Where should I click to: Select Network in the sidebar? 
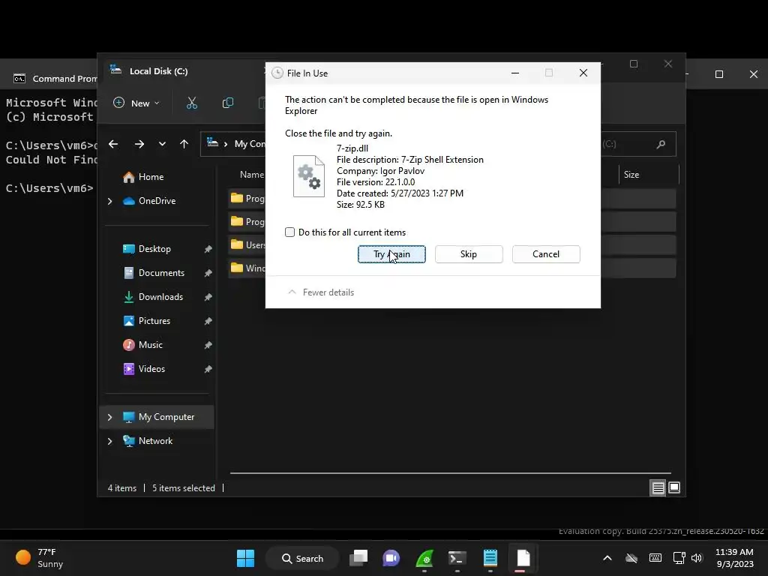[148, 441]
